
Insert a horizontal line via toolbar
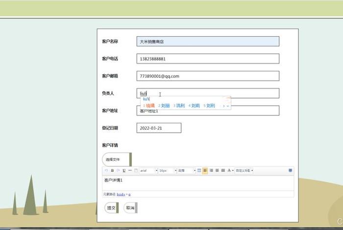[130, 170]
